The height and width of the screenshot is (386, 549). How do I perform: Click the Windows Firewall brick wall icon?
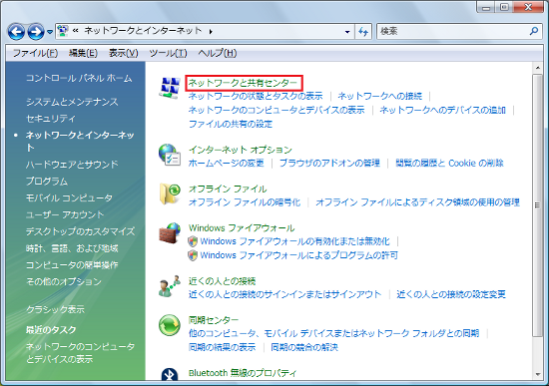170,232
